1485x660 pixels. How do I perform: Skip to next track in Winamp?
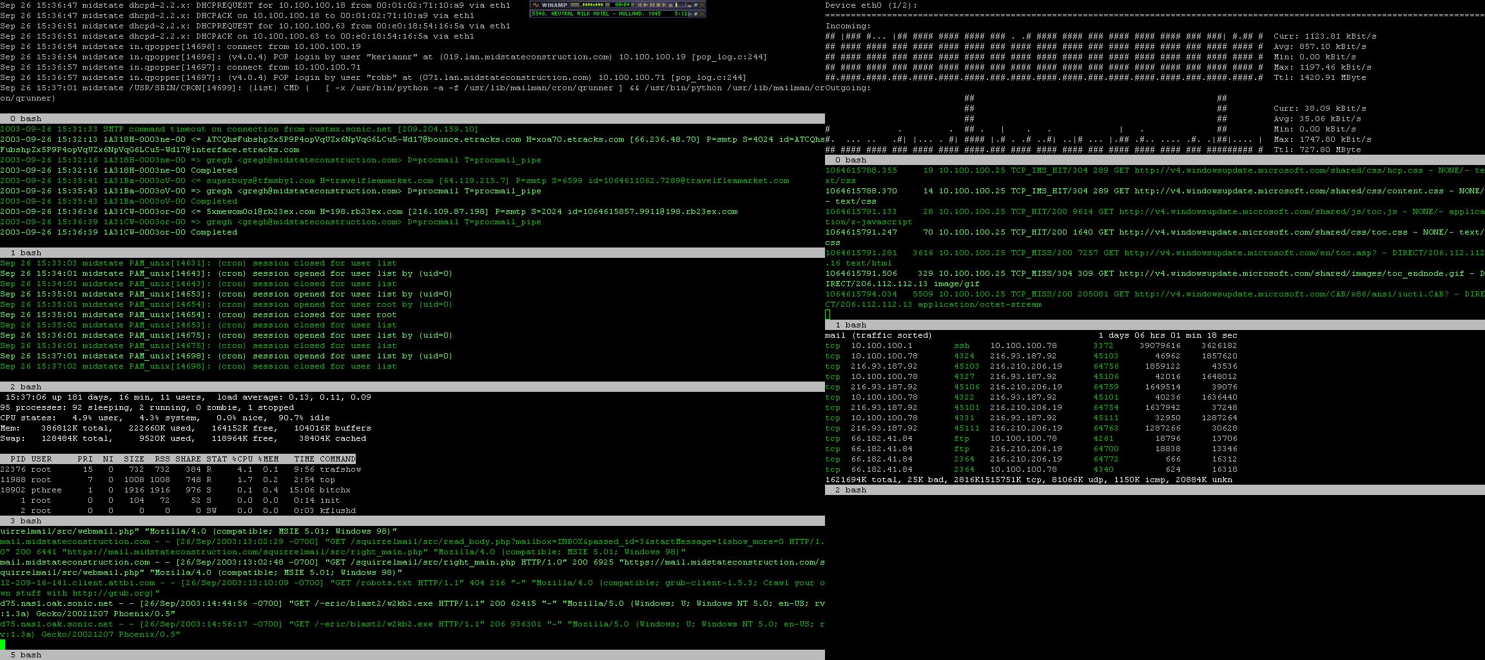click(664, 5)
